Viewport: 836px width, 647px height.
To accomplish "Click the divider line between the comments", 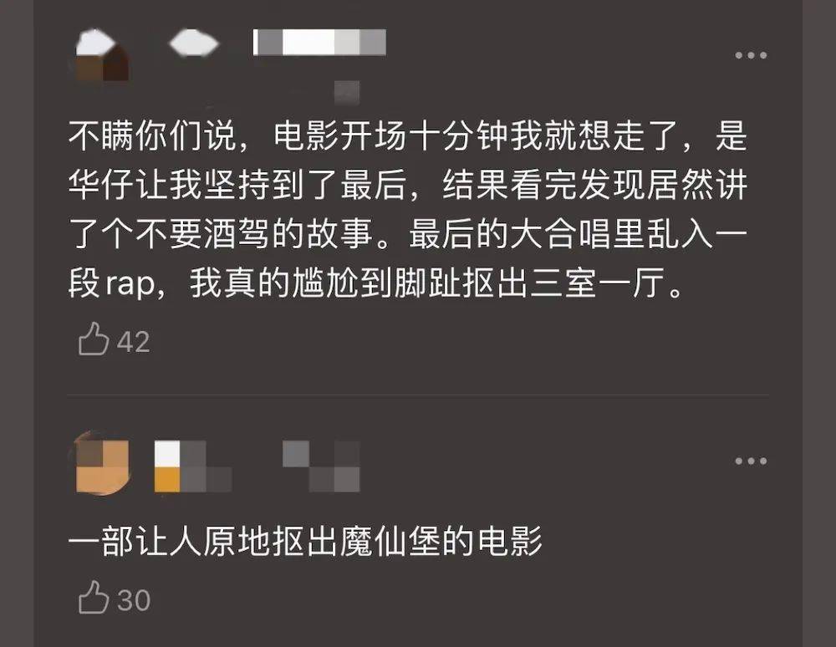I will coord(418,395).
